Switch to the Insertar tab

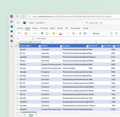pyautogui.click(x=35, y=28)
